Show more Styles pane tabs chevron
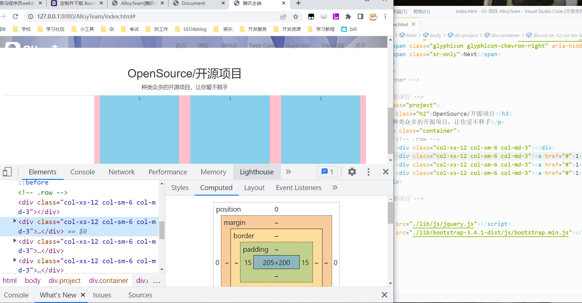 tap(335, 188)
